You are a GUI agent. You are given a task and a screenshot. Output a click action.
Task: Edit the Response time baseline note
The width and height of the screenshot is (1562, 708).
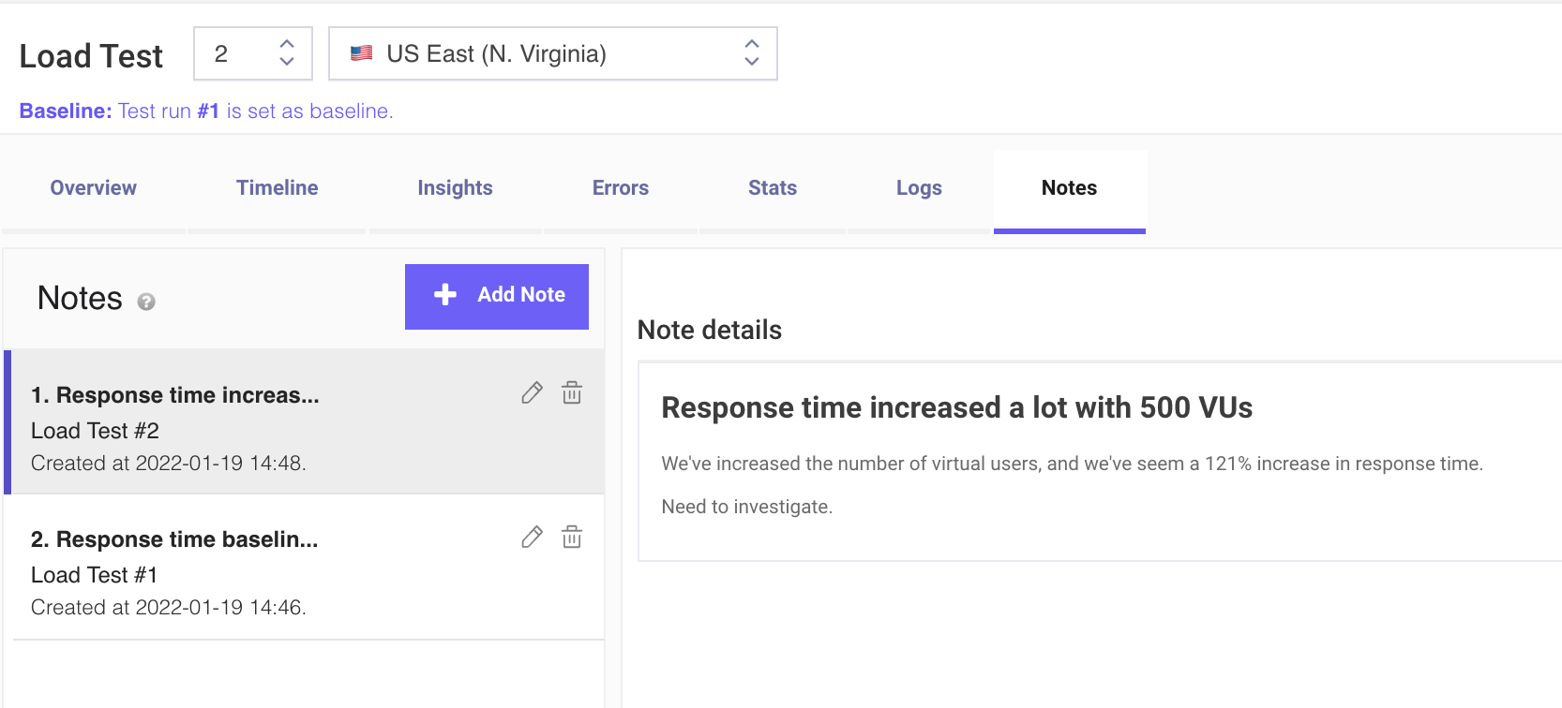(532, 537)
